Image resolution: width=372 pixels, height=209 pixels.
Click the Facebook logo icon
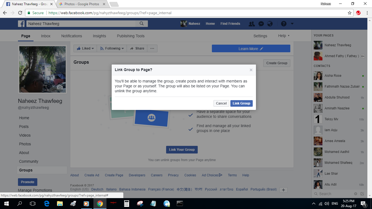[21, 24]
